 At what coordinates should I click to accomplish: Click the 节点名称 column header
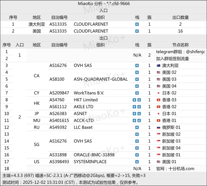pyautogui.click(x=181, y=45)
